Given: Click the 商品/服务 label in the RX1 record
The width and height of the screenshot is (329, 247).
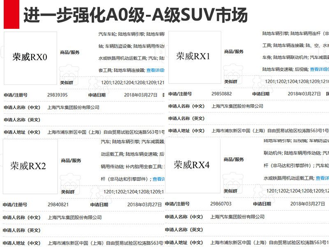Looking at the screenshot, I should pos(234,51).
